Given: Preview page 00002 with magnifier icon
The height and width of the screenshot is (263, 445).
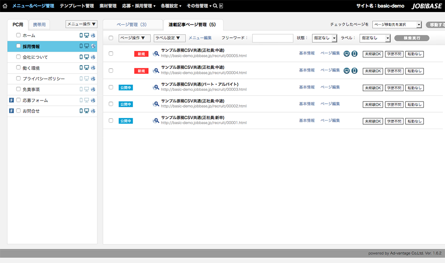Looking at the screenshot, I should (156, 104).
